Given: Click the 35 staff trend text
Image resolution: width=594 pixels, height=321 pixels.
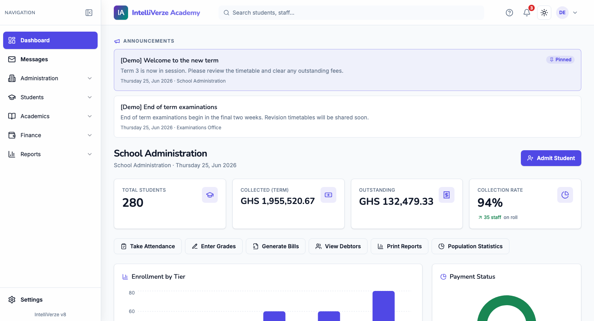Looking at the screenshot, I should (x=492, y=217).
